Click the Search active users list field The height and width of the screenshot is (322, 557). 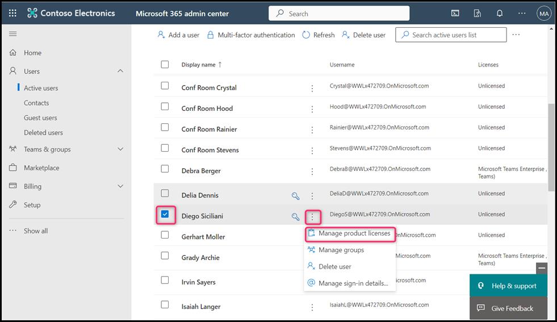pos(451,35)
